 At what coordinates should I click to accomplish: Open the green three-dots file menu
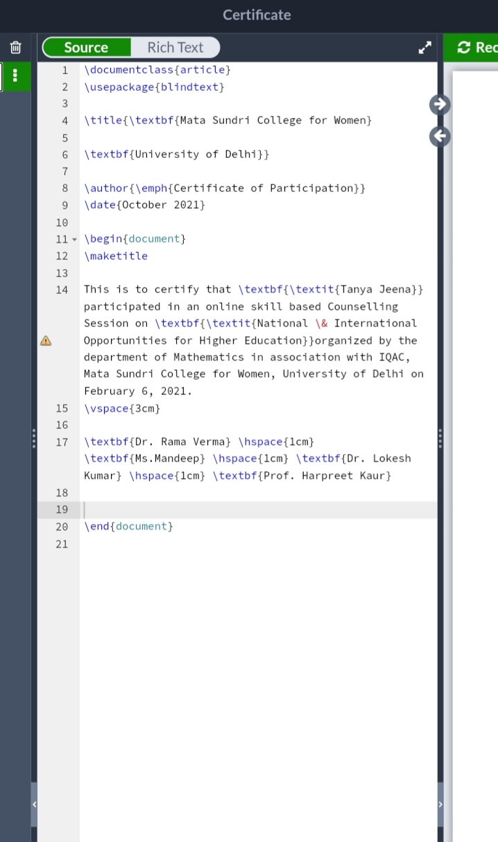[15, 76]
